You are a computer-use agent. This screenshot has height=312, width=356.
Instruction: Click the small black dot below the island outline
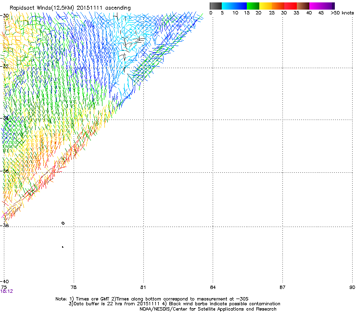click(63, 247)
